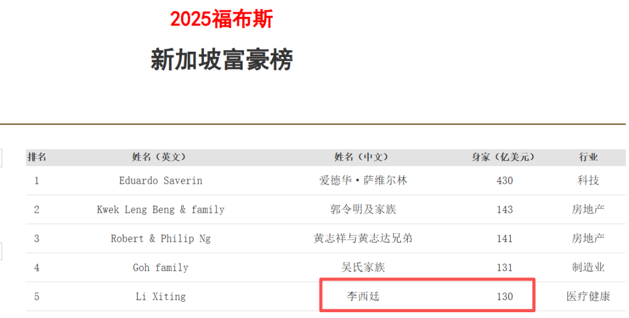This screenshot has width=629, height=318.
Task: Select the 排名 column header
Action: click(x=37, y=157)
